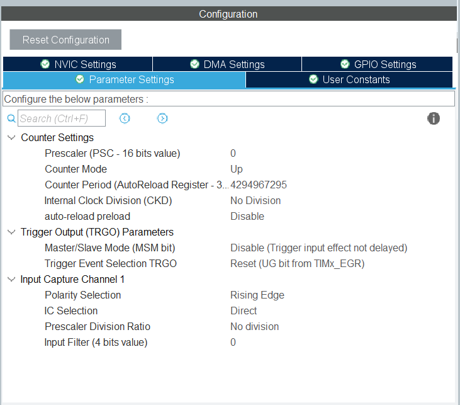Screen dimensions: 460x405
Task: Click green check icon on NVIC Settings
Action: (x=45, y=64)
